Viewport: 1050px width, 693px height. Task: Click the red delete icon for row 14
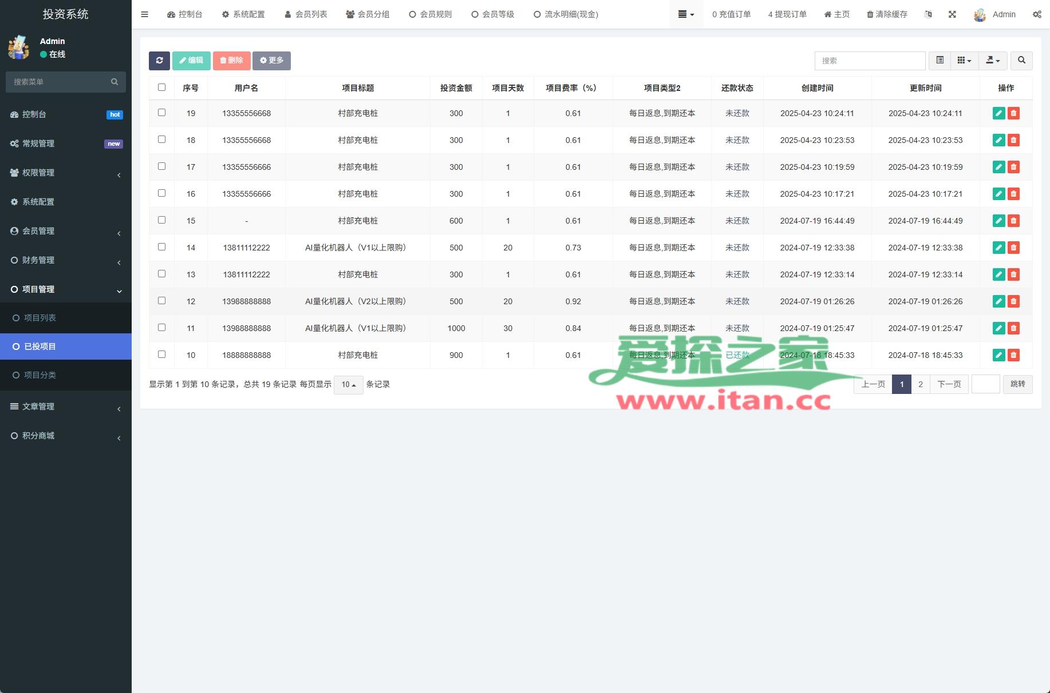(1013, 248)
